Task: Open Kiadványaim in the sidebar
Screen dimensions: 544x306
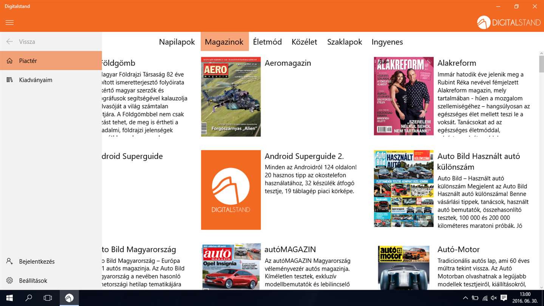Action: point(51,80)
